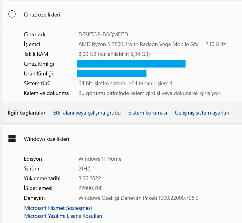Select the 21H2 version value
This screenshot has height=223, width=242.
coord(84,169)
